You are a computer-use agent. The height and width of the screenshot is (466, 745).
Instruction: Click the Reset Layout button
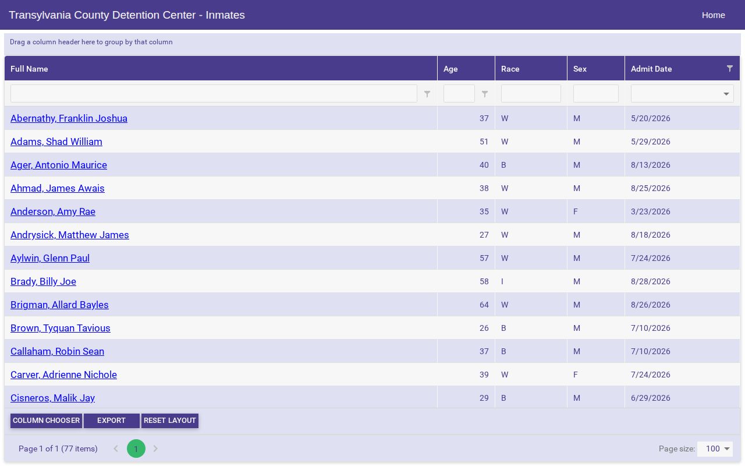pos(170,421)
